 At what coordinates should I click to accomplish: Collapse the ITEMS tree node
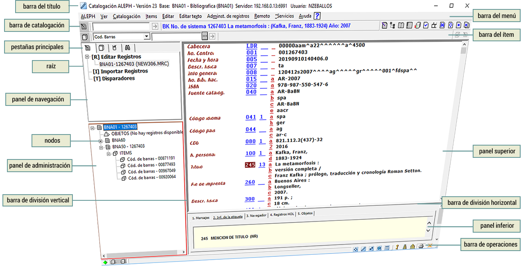point(109,154)
